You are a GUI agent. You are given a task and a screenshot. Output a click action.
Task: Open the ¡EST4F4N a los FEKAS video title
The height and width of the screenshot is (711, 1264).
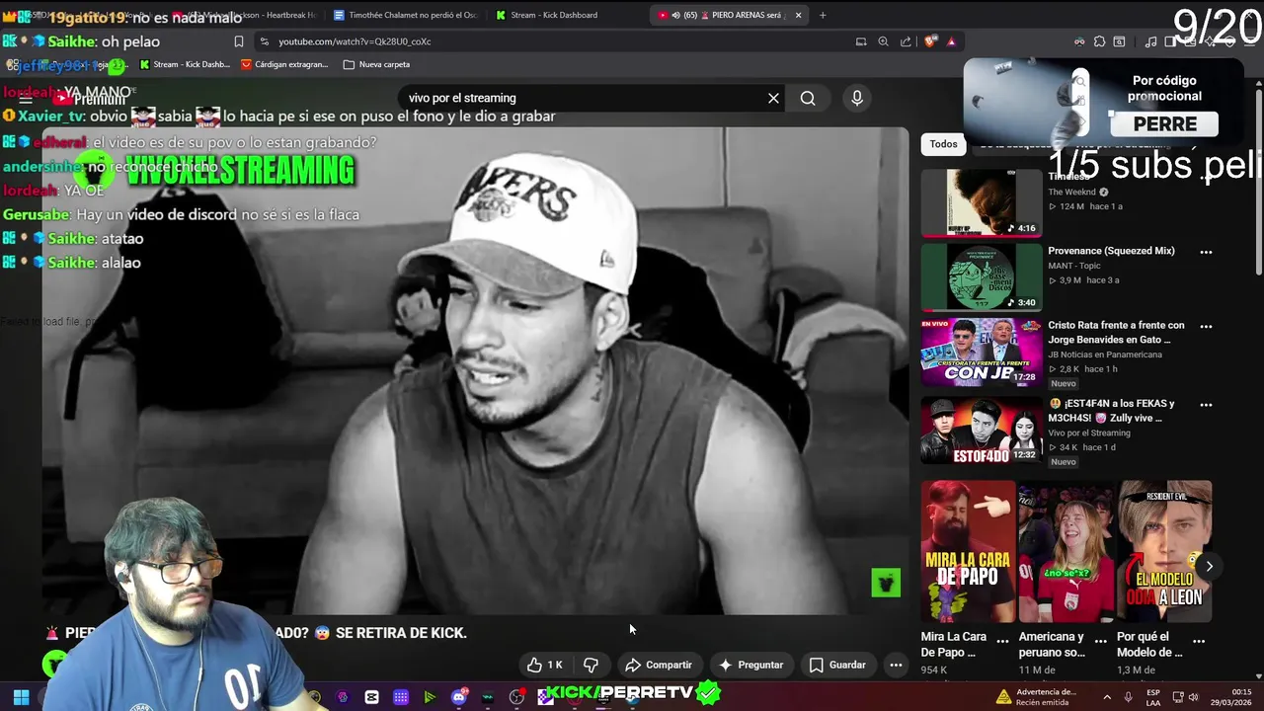(1112, 410)
